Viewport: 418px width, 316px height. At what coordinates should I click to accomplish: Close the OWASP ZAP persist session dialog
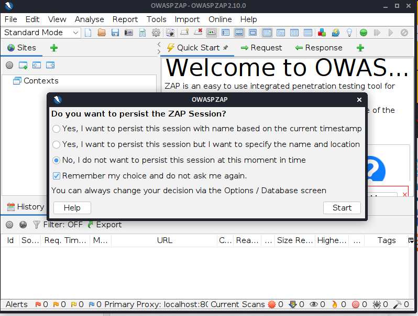(359, 100)
